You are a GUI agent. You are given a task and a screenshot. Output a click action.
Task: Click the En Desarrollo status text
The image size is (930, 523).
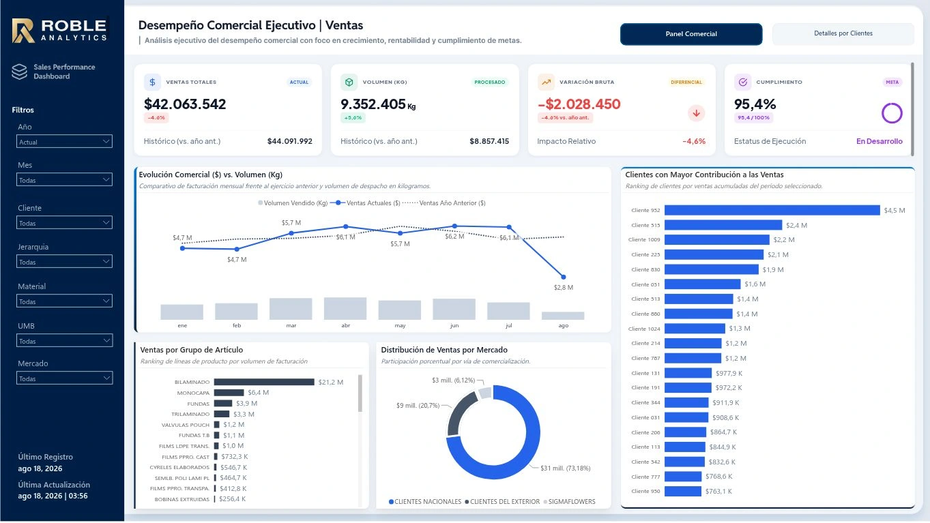tap(880, 141)
